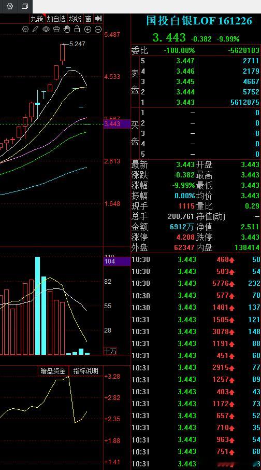This screenshot has width=261, height=470.
Task: Select the 委比 -100.00% value
Action: click(x=179, y=50)
